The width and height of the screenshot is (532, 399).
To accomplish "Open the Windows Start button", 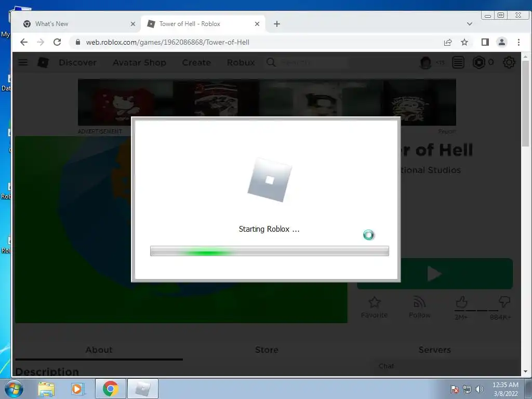I will [x=14, y=389].
